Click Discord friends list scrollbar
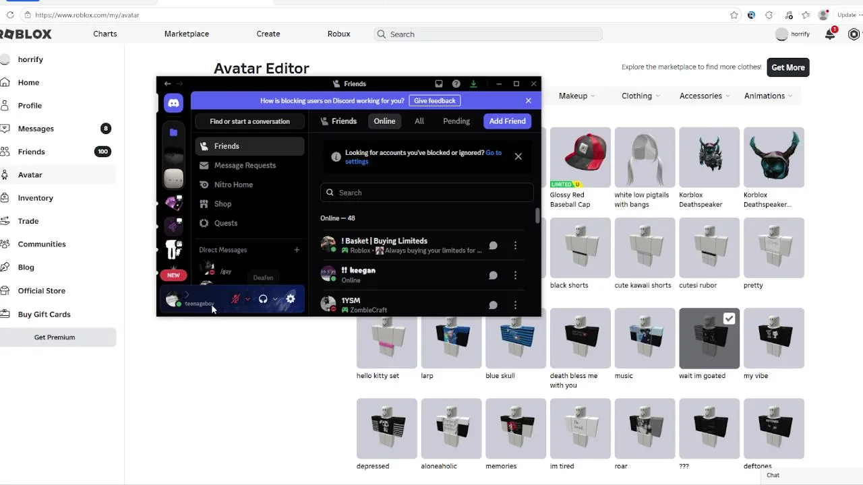 click(x=537, y=216)
